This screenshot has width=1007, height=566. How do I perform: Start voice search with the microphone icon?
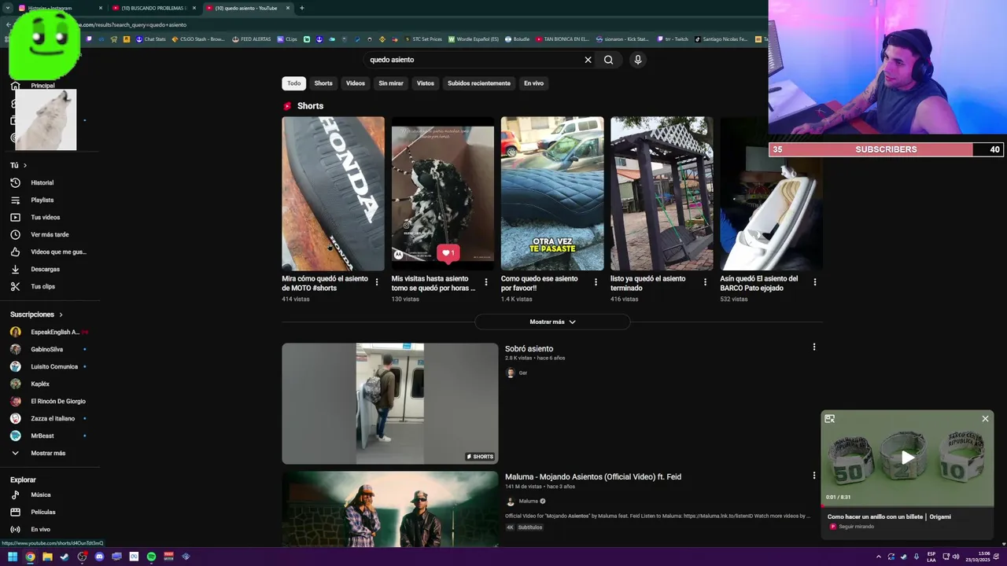tap(638, 60)
